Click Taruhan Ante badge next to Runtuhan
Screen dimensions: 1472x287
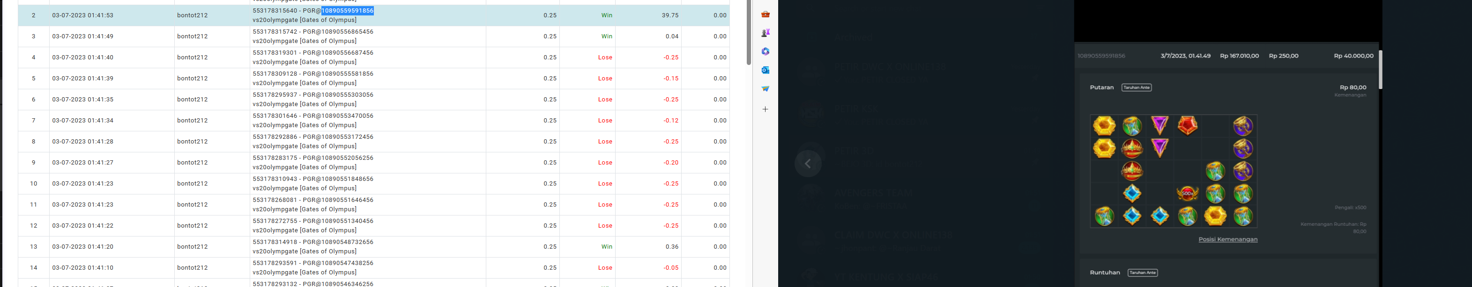(x=1143, y=273)
